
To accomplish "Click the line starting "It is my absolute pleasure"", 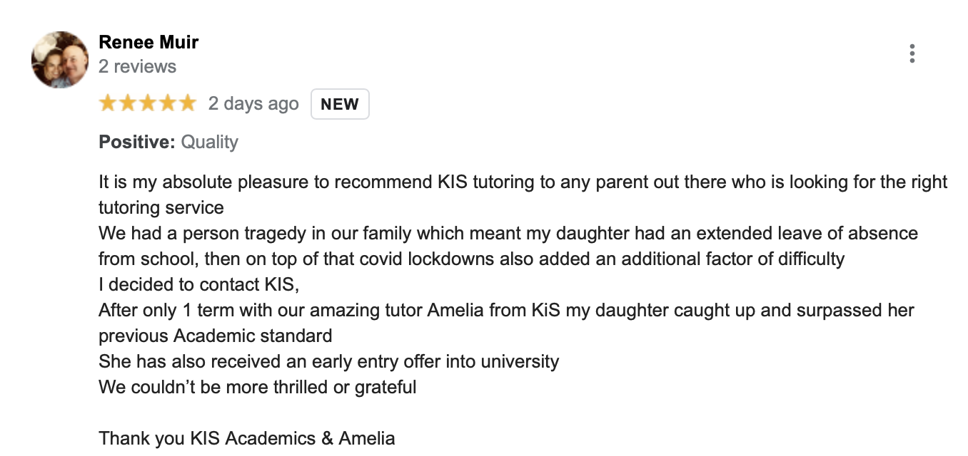I will (523, 182).
